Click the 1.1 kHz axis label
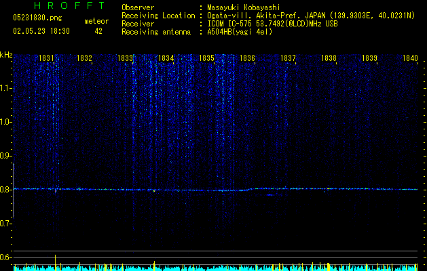Screen dimensions: 427x271 [5, 88]
